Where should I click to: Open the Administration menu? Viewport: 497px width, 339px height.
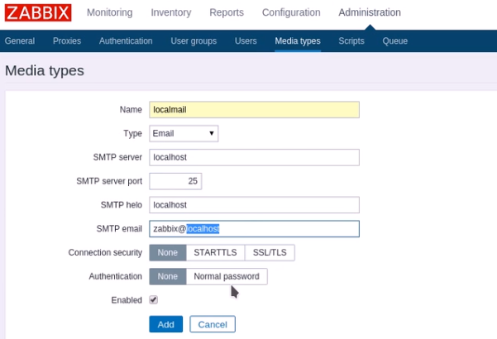370,12
